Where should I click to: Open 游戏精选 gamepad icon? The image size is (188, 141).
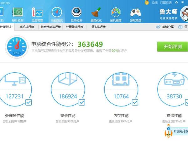[x=136, y=12]
